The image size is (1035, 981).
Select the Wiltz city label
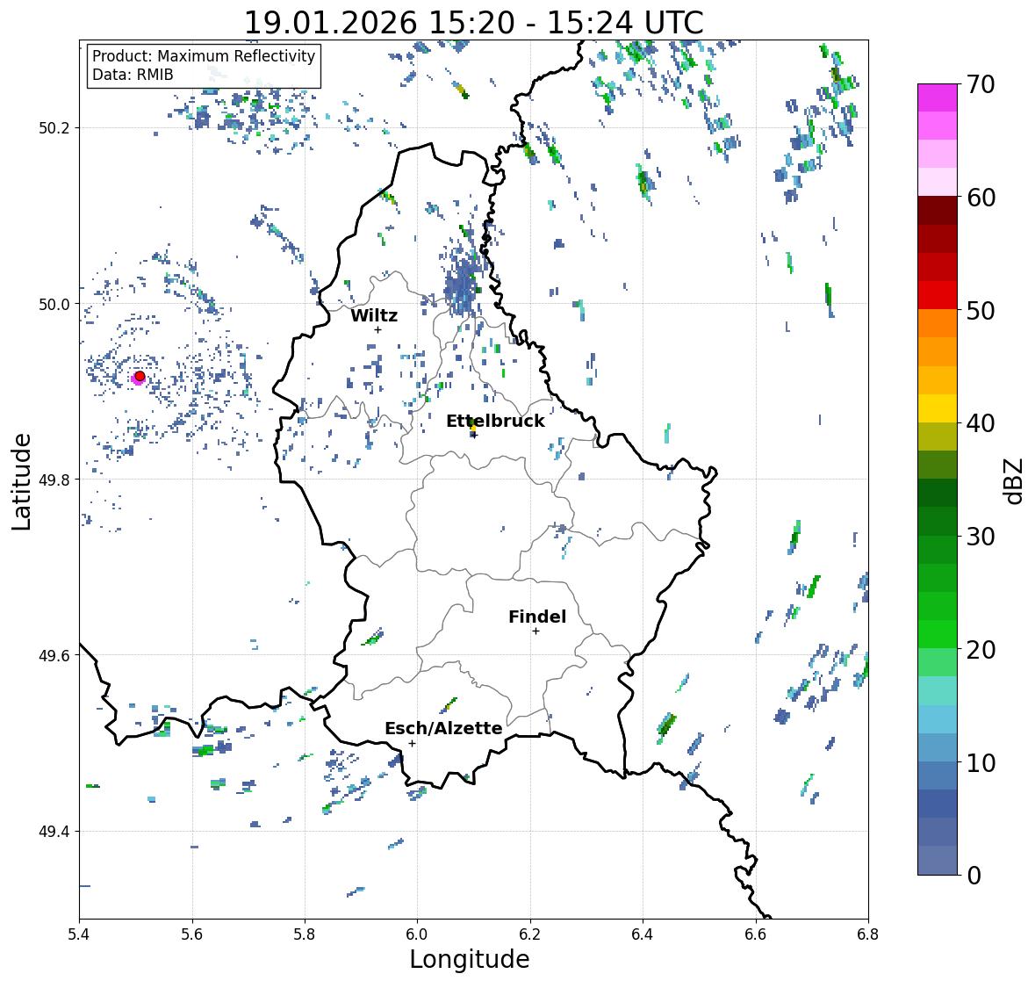pos(374,315)
